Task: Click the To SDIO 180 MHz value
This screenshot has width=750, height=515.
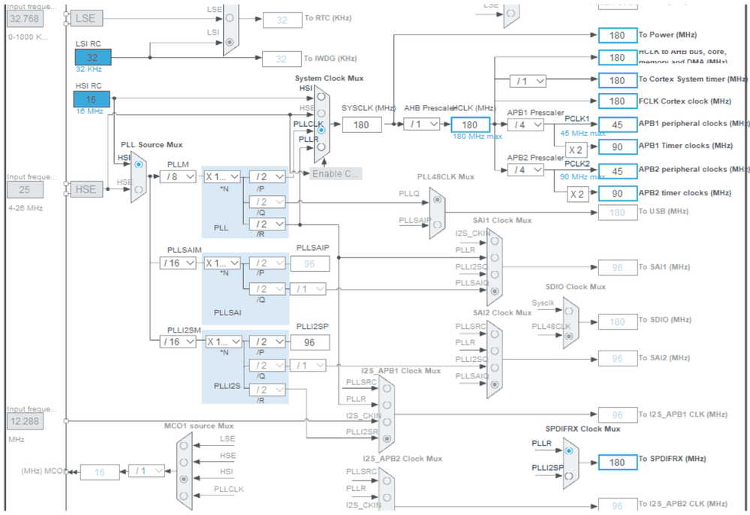Action: (x=618, y=322)
